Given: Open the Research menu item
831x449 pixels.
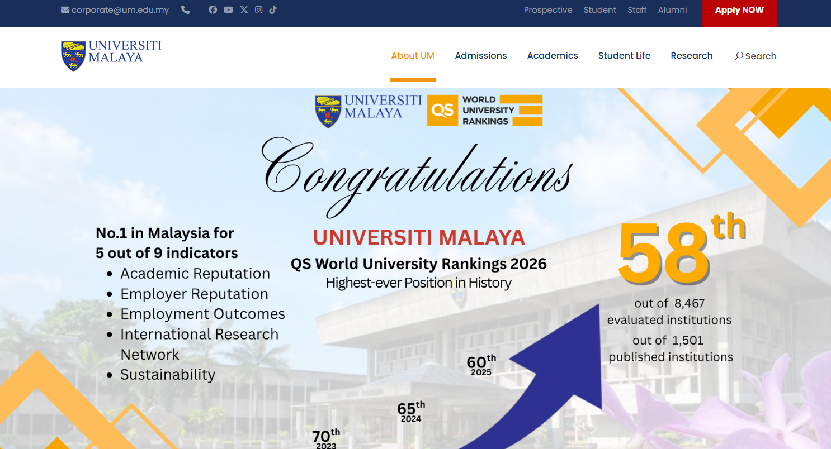Looking at the screenshot, I should click(692, 56).
